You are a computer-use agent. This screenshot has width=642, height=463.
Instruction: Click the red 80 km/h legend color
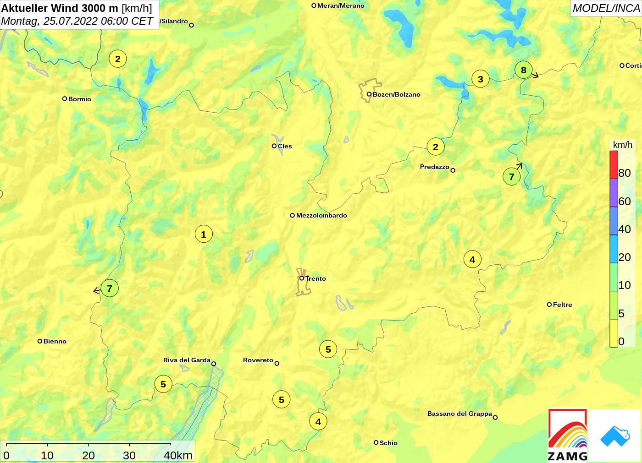[x=614, y=165]
